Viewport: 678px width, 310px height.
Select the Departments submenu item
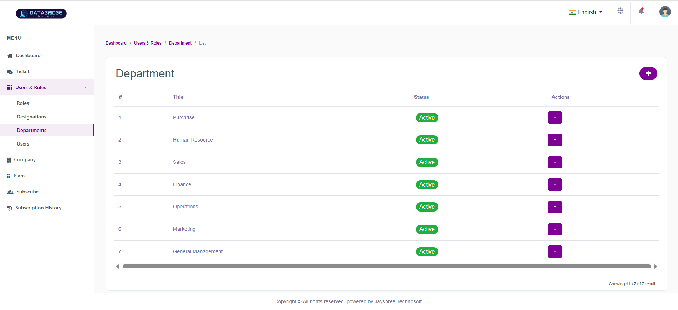point(47,130)
